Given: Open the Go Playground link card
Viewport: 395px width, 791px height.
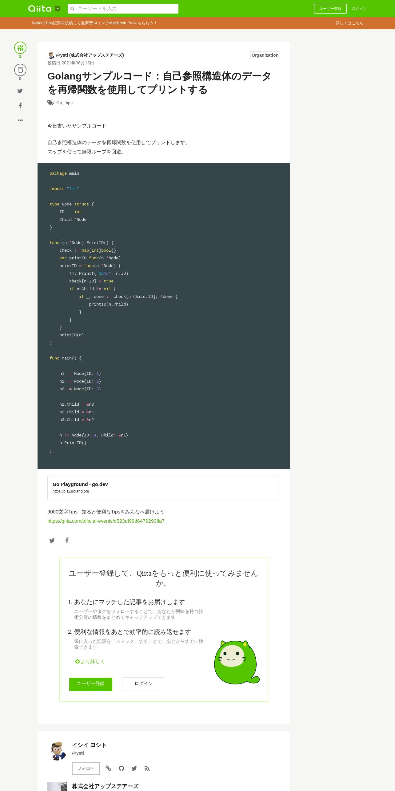Looking at the screenshot, I should pyautogui.click(x=163, y=488).
